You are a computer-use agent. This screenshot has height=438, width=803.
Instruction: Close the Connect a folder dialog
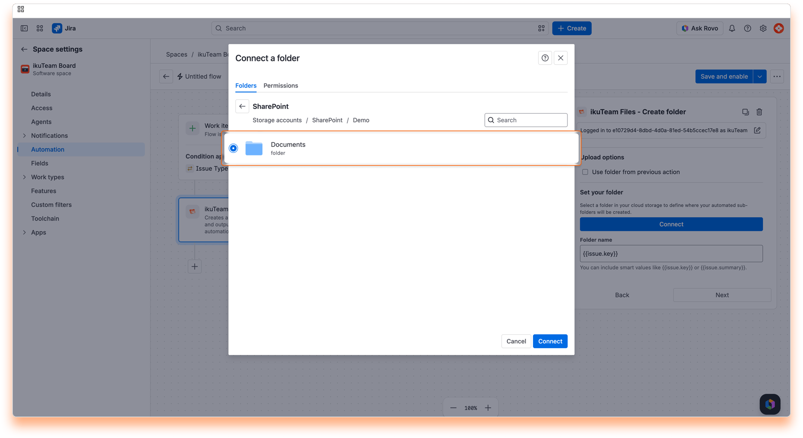click(x=561, y=58)
